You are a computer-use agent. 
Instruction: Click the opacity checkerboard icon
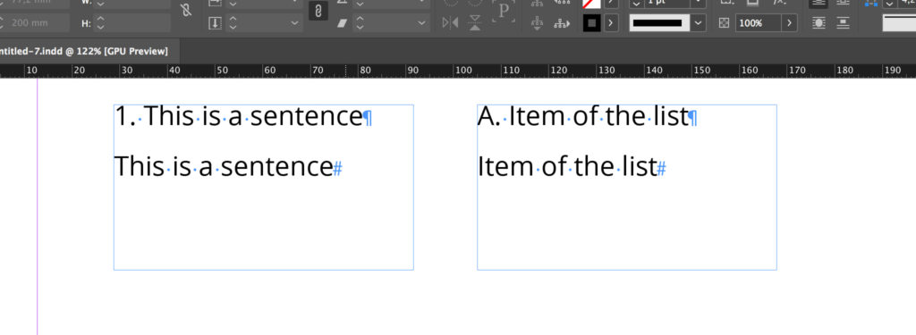724,23
